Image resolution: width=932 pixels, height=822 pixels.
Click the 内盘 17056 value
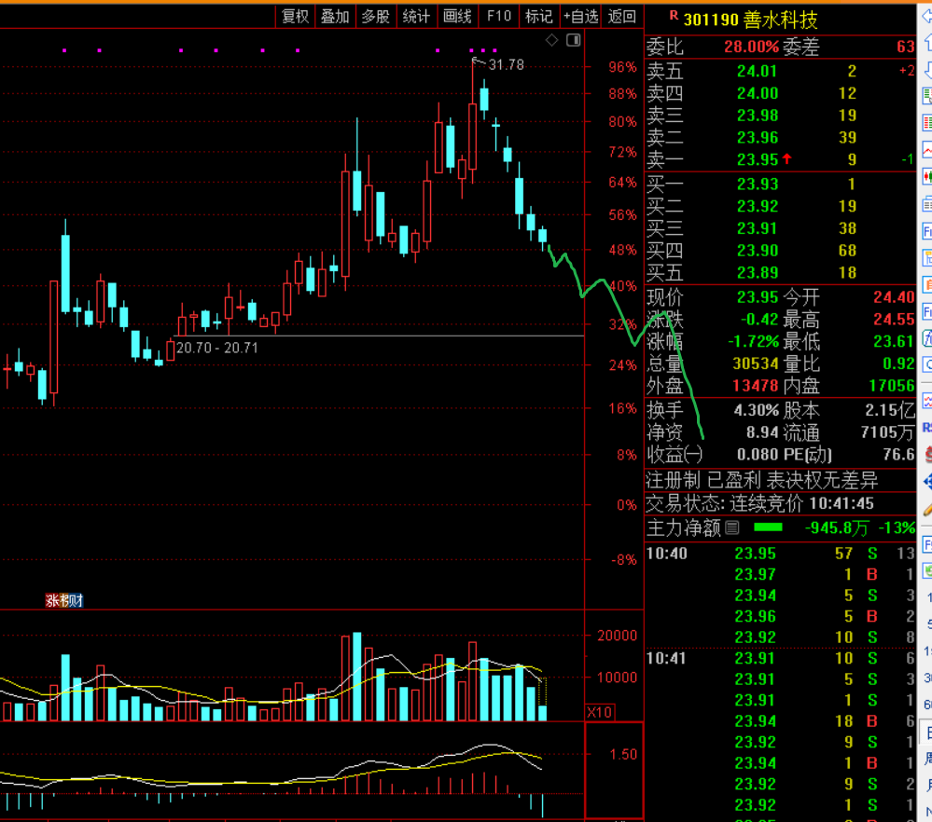pyautogui.click(x=892, y=386)
